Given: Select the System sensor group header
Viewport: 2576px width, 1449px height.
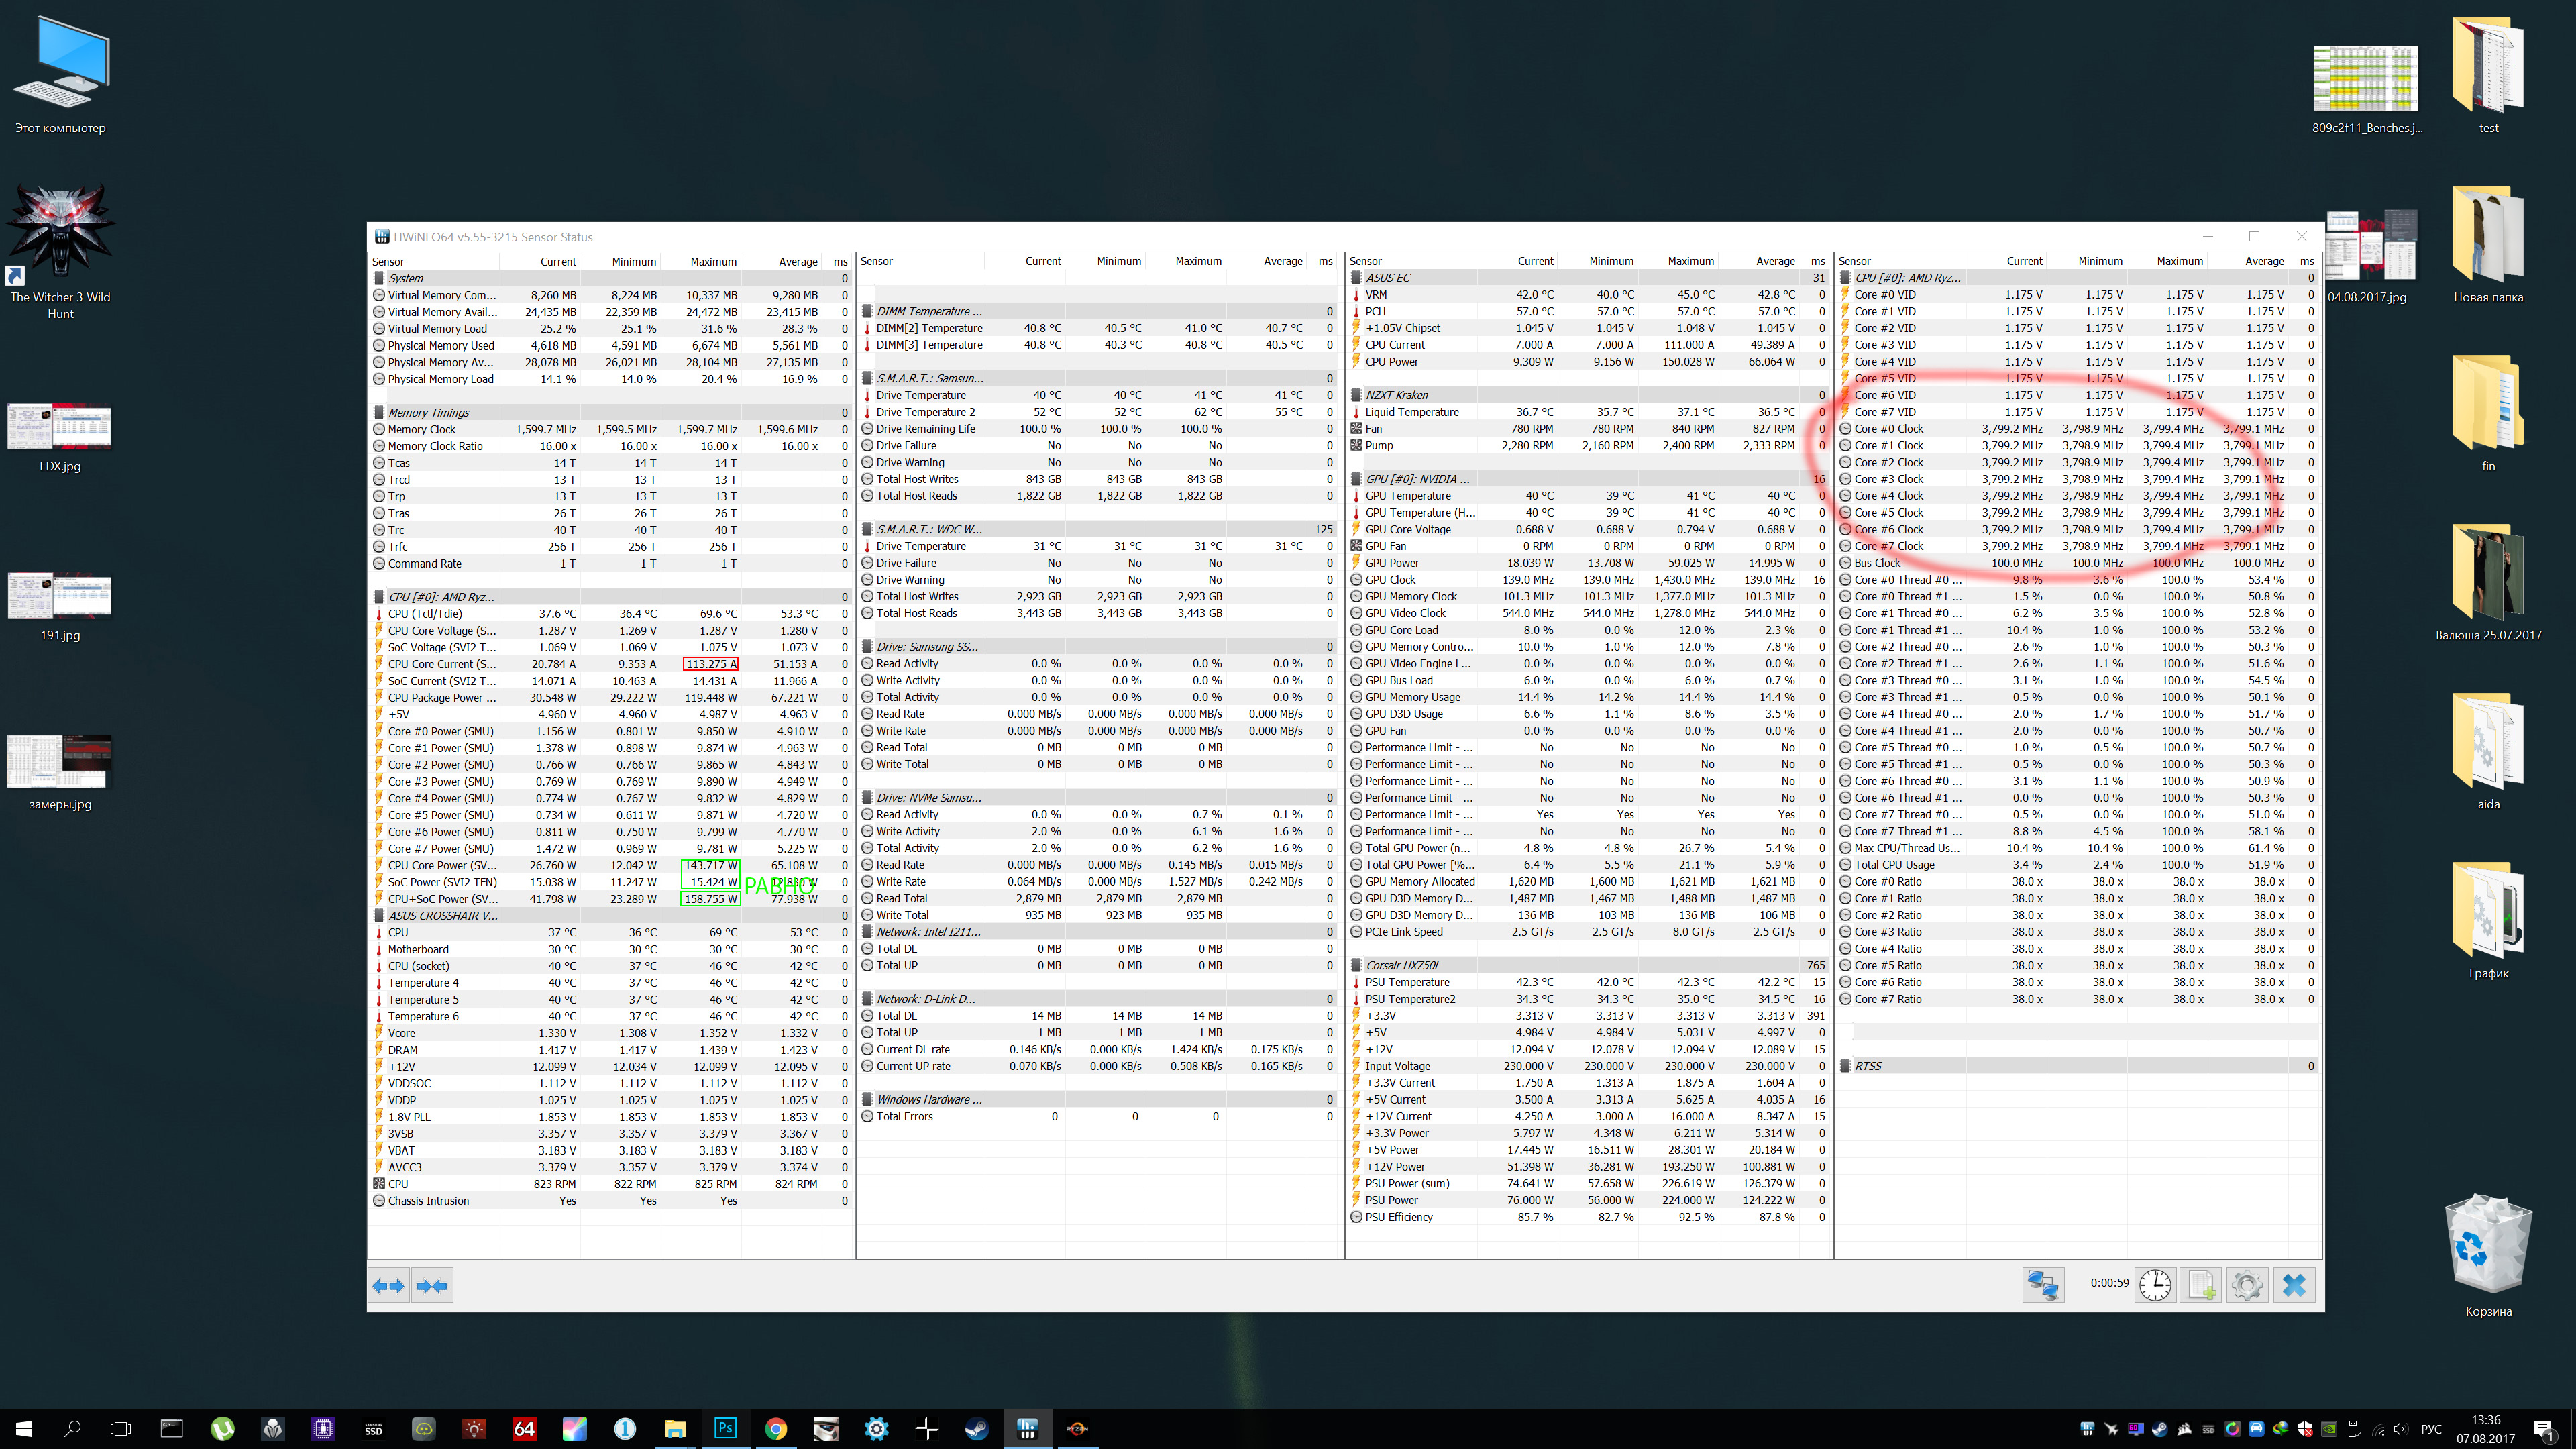Looking at the screenshot, I should [406, 278].
